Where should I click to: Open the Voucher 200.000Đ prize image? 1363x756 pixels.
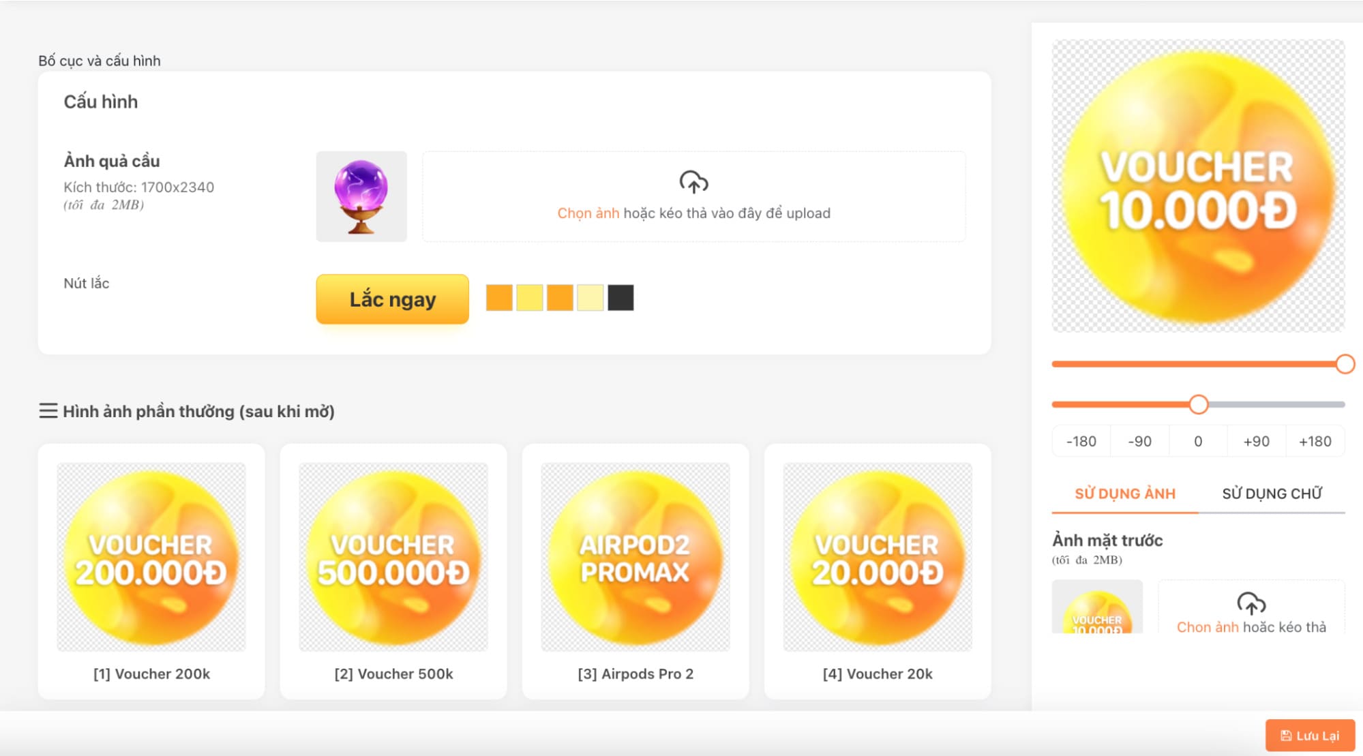(x=151, y=557)
